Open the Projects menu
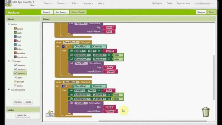 [48, 3]
